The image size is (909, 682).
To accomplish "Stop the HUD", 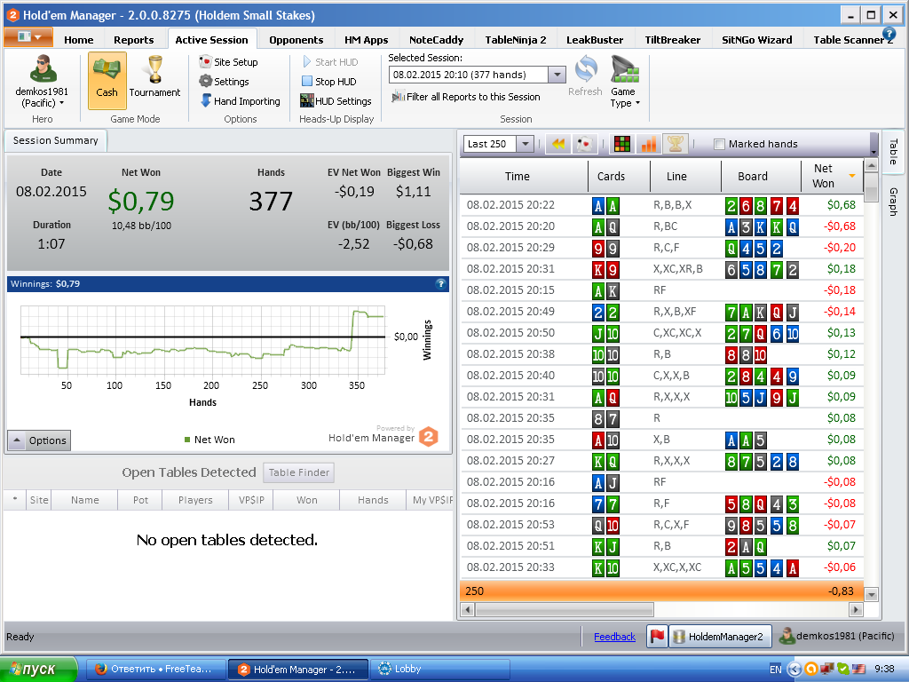I will point(328,82).
